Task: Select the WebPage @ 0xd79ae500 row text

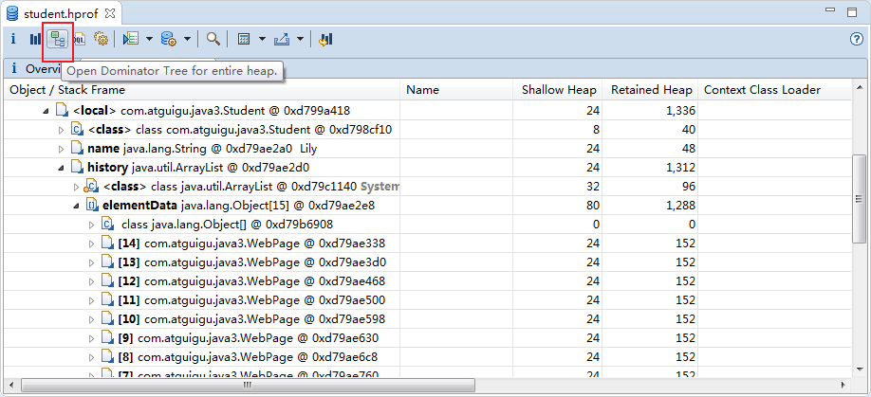Action: [251, 300]
